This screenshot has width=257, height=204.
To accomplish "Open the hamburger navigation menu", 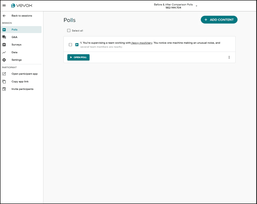I will (4, 6).
